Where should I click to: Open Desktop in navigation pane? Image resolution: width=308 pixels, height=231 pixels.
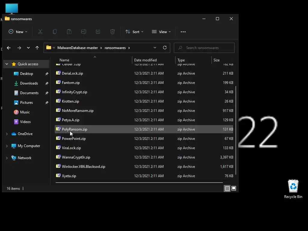pos(26,74)
